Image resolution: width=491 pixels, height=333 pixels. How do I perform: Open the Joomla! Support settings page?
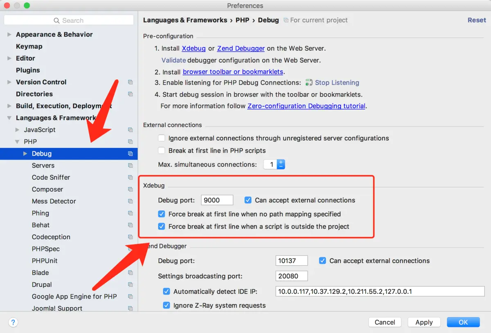pos(57,308)
